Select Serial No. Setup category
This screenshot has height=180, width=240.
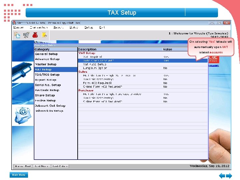point(56,85)
